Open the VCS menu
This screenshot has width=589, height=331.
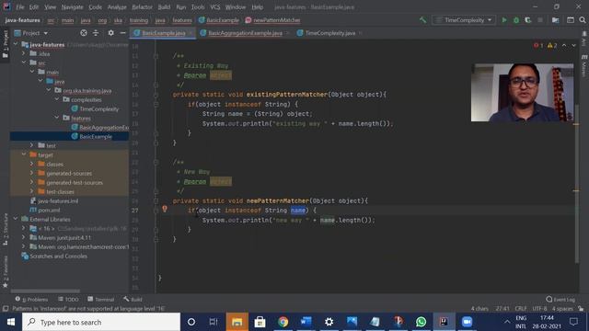(x=214, y=7)
